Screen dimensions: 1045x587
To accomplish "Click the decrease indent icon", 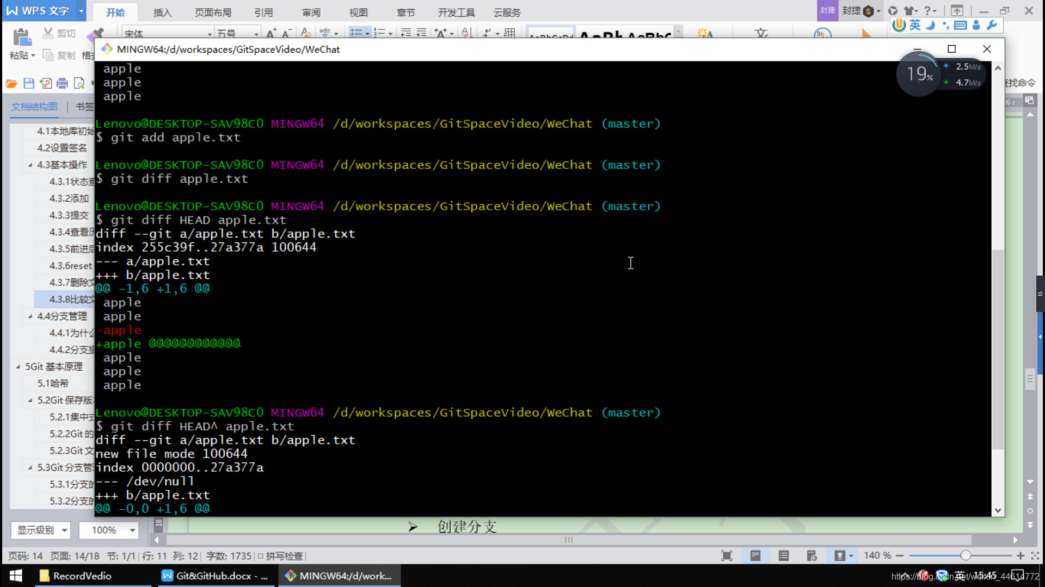I will [x=405, y=33].
